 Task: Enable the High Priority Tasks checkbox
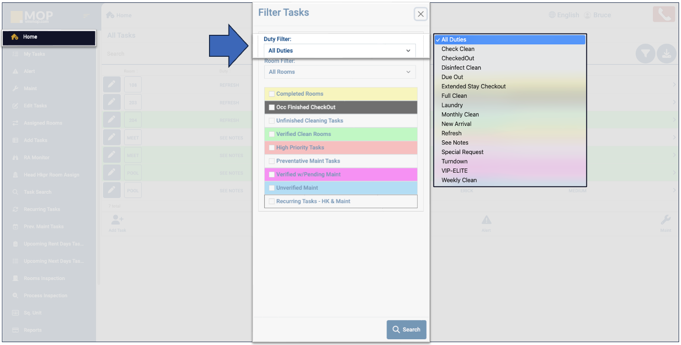point(272,147)
